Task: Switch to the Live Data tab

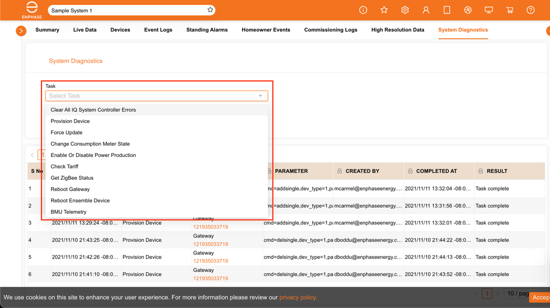Action: tap(84, 30)
